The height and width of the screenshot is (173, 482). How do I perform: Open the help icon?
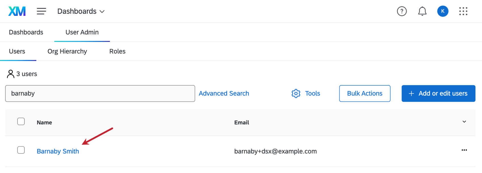coord(402,11)
